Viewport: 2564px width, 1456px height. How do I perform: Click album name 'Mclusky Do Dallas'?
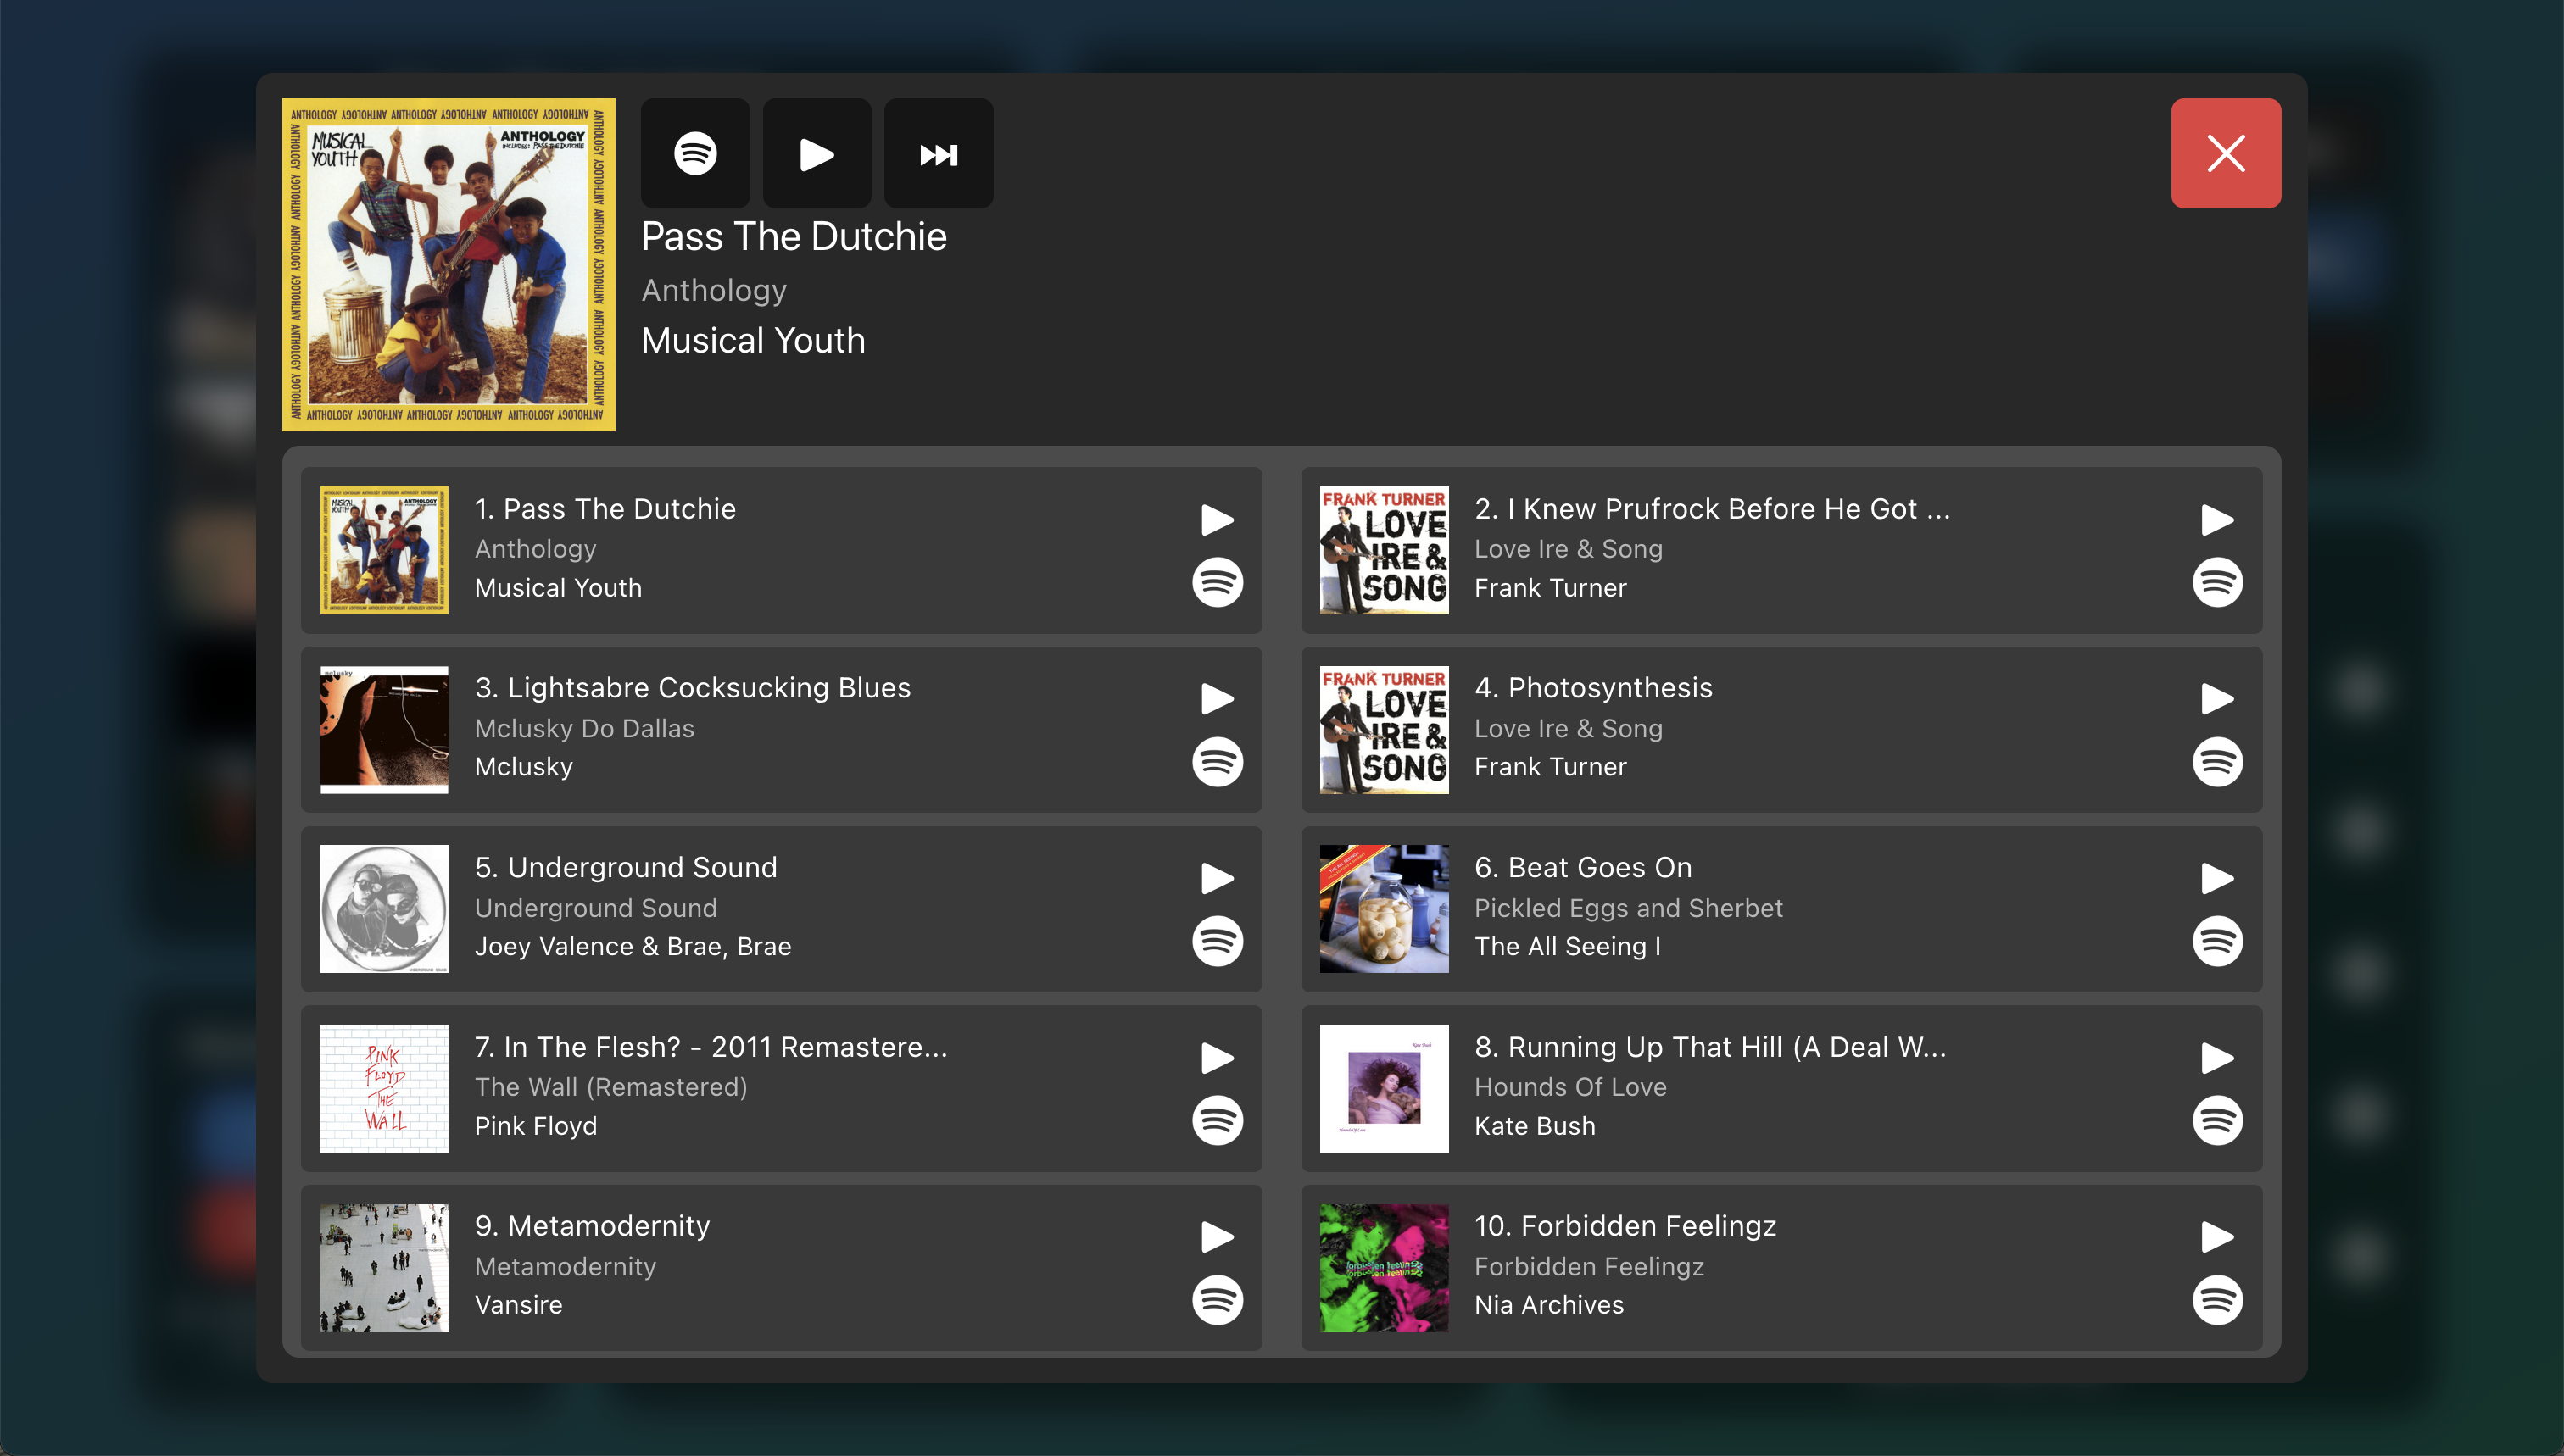[x=584, y=728]
